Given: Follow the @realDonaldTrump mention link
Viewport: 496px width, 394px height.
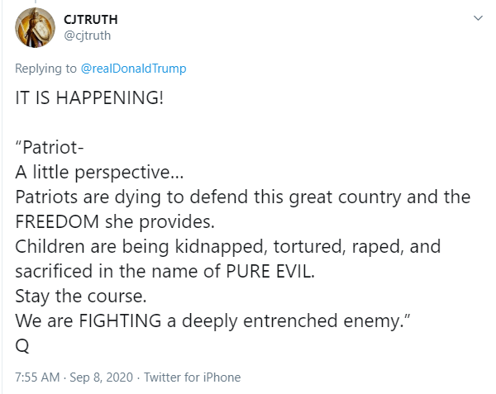Looking at the screenshot, I should [x=133, y=69].
